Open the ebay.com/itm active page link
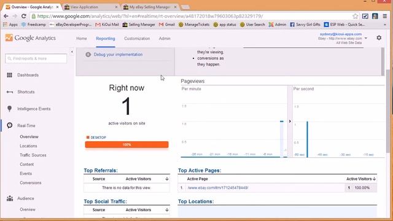The height and width of the screenshot is (221, 393). tap(218, 188)
